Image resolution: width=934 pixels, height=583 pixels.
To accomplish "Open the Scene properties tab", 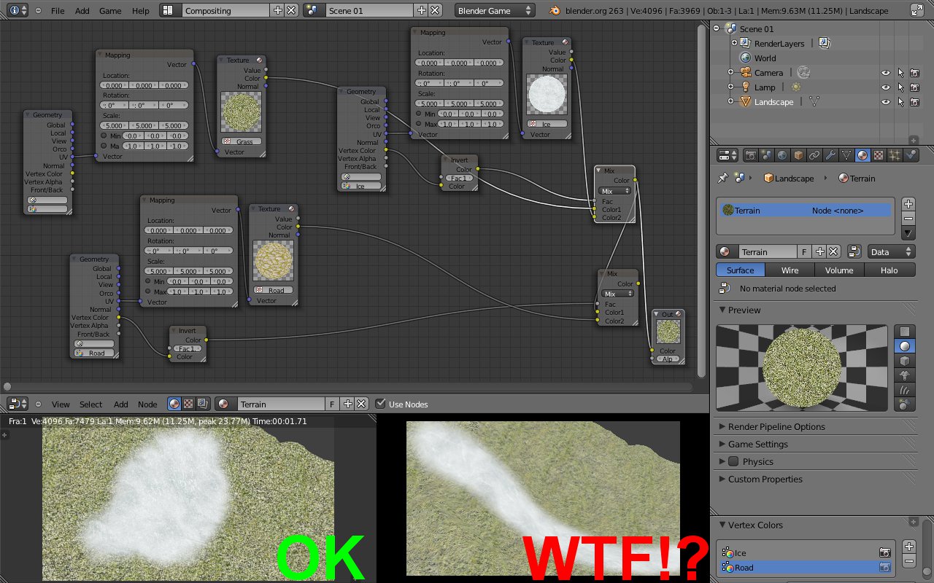I will click(x=766, y=155).
